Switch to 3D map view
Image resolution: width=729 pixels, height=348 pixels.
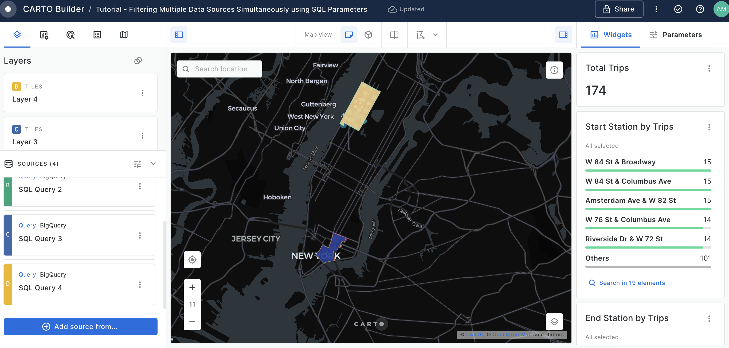tap(368, 35)
